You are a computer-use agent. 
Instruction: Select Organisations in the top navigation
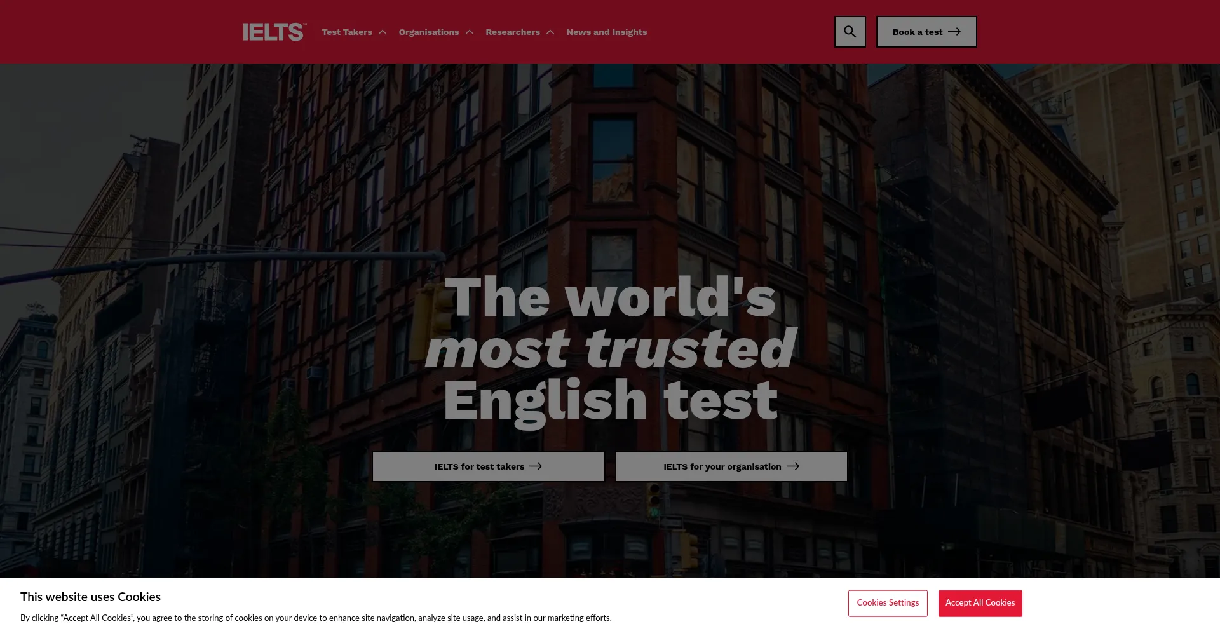pyautogui.click(x=428, y=31)
